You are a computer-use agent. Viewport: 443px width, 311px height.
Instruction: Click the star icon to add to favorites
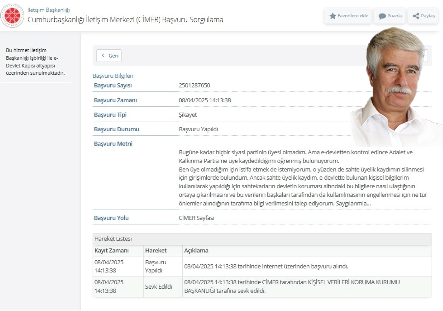tap(332, 16)
